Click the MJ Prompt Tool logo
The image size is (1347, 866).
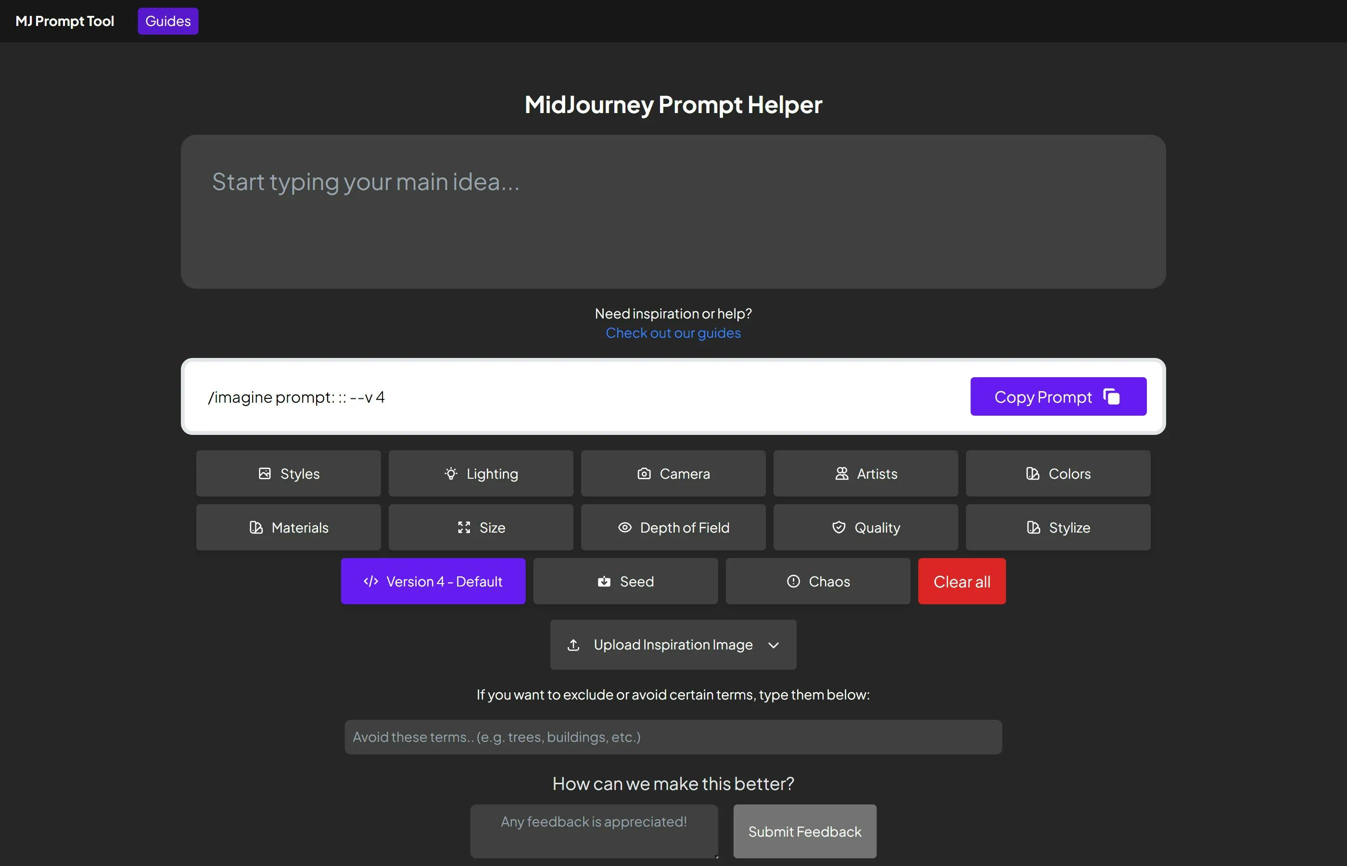click(x=64, y=21)
